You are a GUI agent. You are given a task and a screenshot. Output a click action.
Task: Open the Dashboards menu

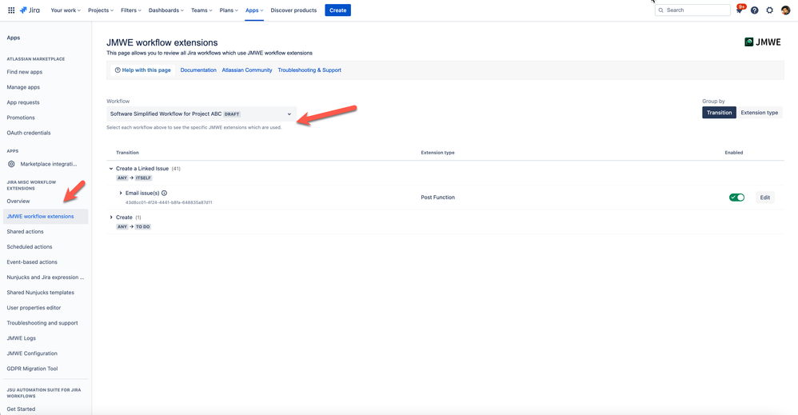166,10
